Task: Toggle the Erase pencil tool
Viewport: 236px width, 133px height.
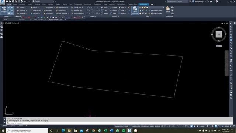Action: click(129, 7)
